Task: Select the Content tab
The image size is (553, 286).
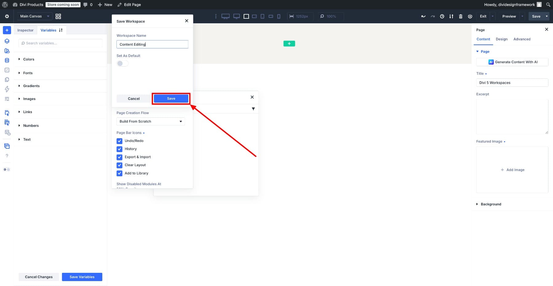Action: pos(483,39)
